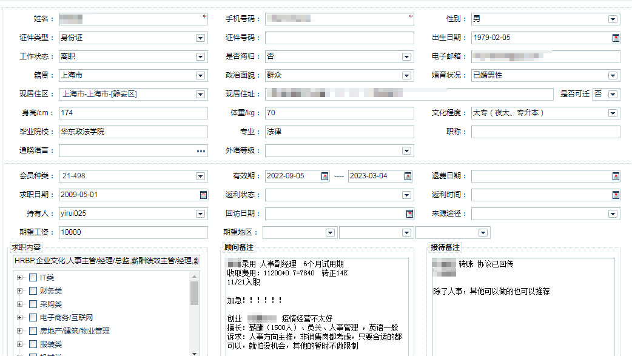Open the 持有人 dropdown showing yirui025

point(200,213)
